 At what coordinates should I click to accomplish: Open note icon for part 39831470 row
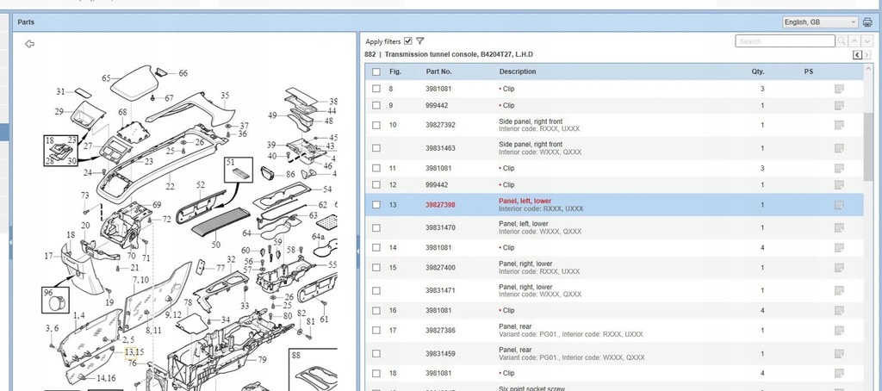pyautogui.click(x=839, y=228)
